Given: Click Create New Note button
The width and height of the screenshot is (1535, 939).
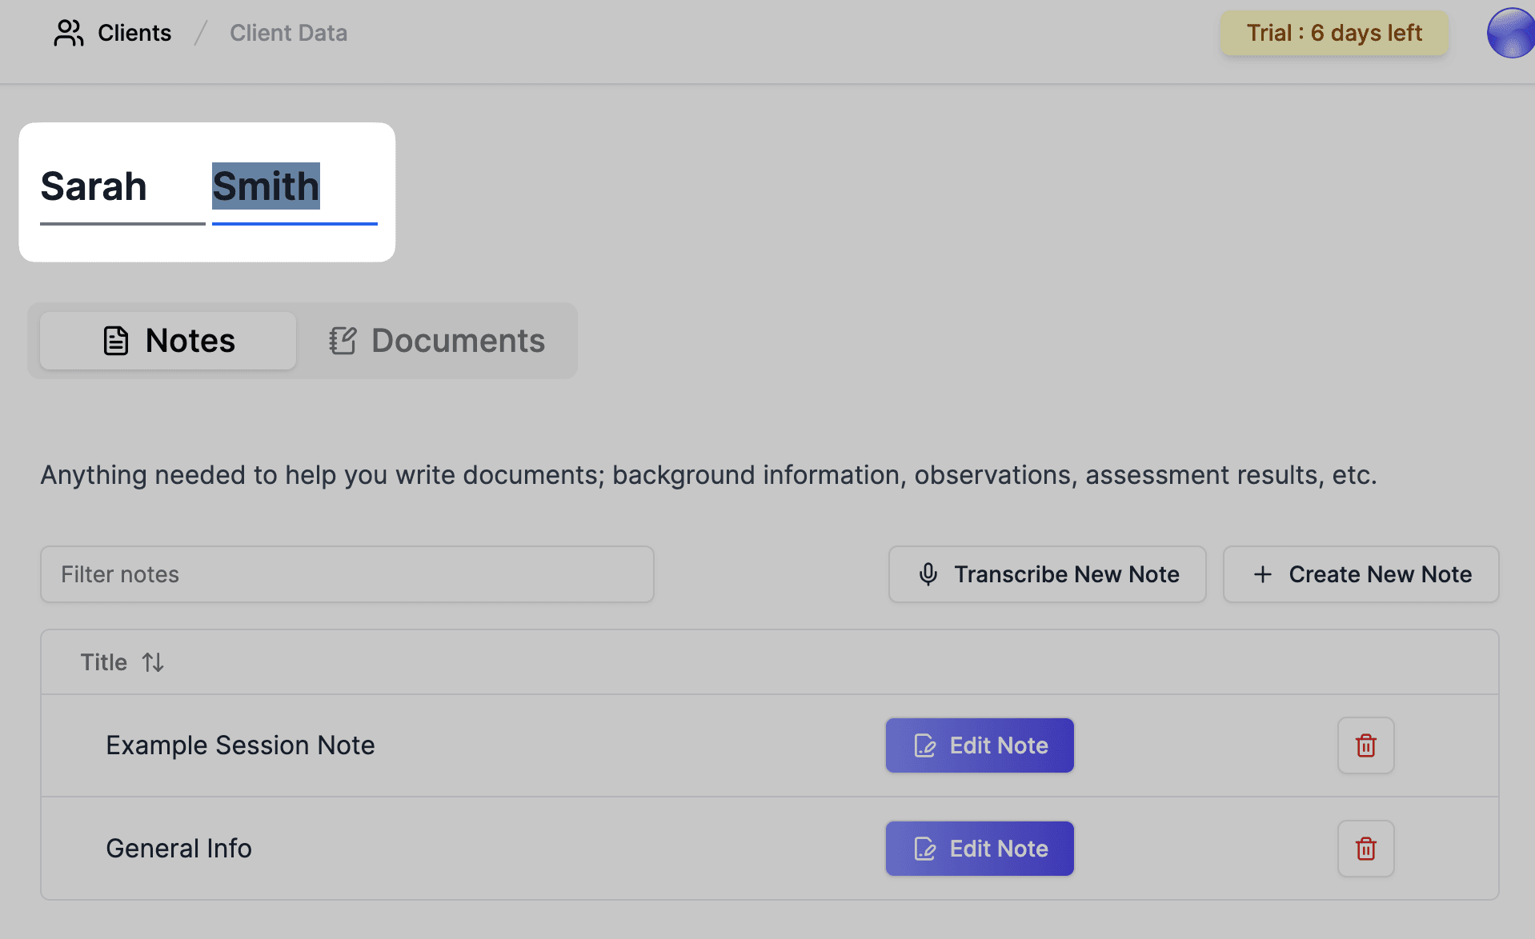Looking at the screenshot, I should [x=1361, y=574].
